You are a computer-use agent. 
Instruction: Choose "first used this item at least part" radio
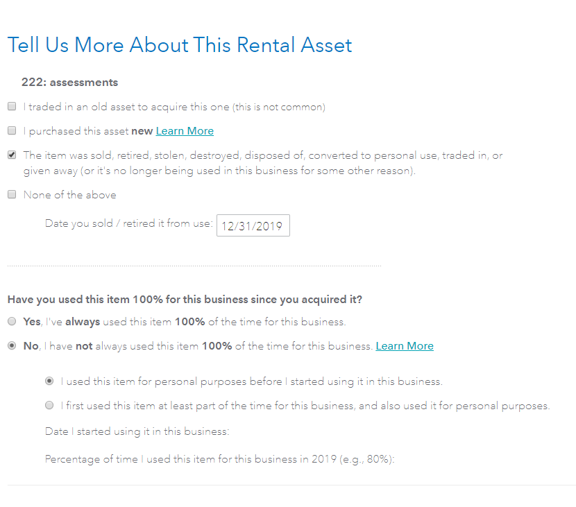tap(49, 405)
